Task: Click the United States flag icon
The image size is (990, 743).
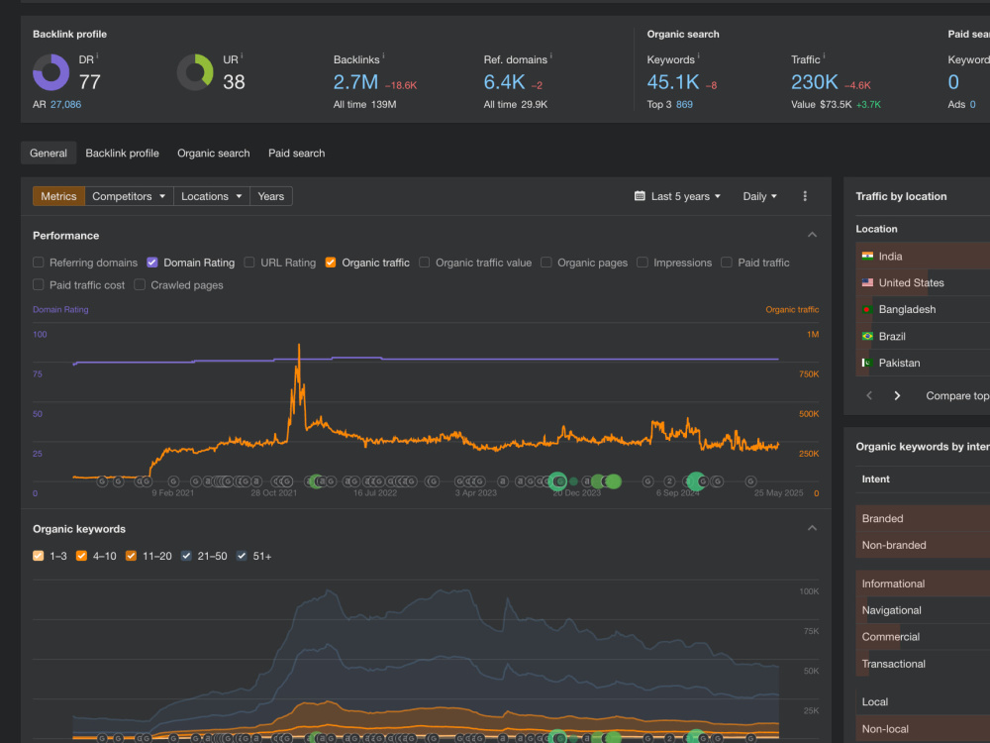Action: [867, 282]
